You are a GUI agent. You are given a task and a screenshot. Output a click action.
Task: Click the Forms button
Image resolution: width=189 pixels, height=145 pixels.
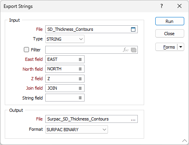click(x=166, y=47)
